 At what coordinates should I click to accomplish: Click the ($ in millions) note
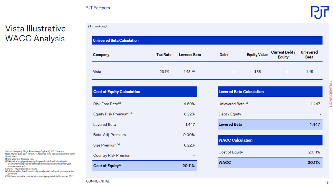tap(97, 26)
